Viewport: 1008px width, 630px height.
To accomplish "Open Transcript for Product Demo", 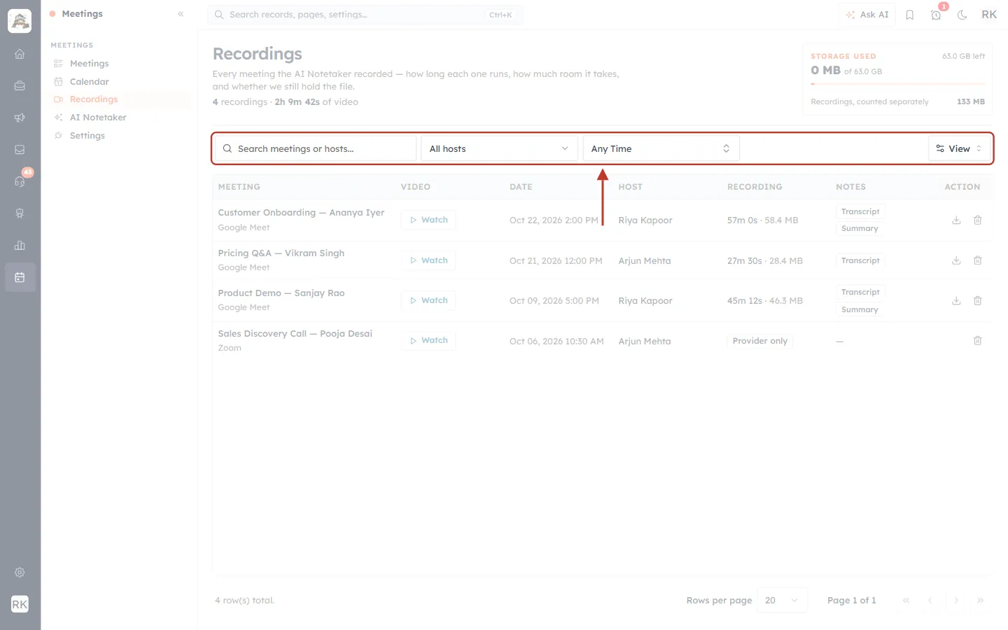I will [x=860, y=292].
